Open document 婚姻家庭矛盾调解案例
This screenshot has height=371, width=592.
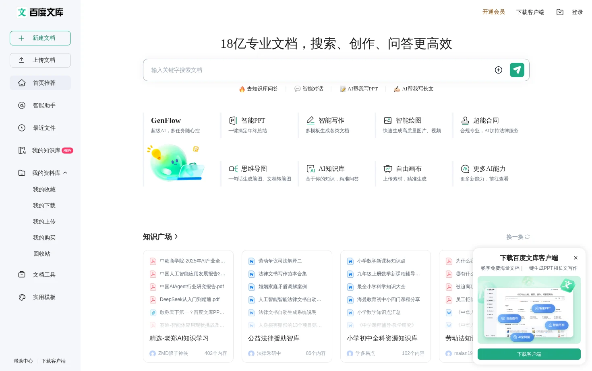(x=283, y=287)
